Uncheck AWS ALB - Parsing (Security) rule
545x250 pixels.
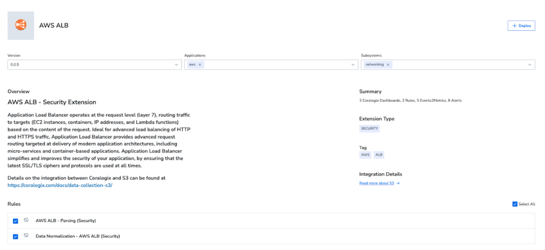pyautogui.click(x=15, y=221)
